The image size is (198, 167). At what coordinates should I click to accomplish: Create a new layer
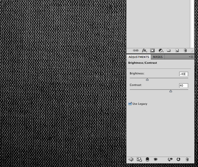click(177, 50)
